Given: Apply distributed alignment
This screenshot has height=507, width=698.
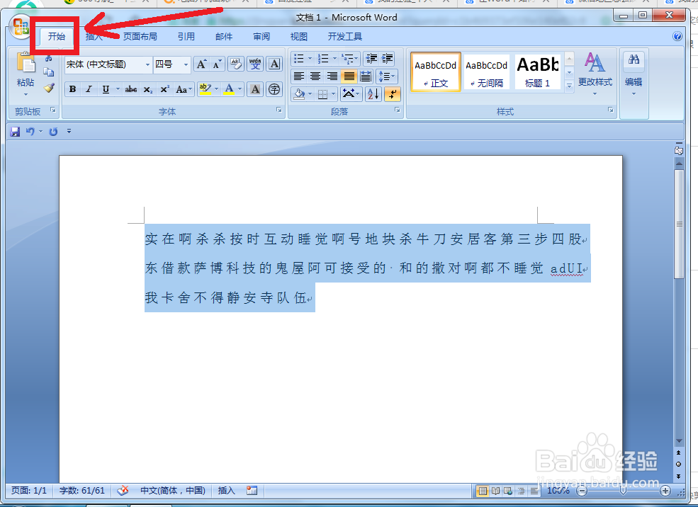Looking at the screenshot, I should pos(366,76).
